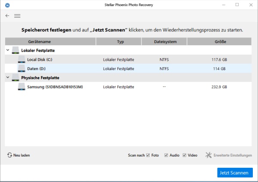Click the back arrow icon
Image resolution: width=258 pixels, height=182 pixels.
click(x=7, y=15)
